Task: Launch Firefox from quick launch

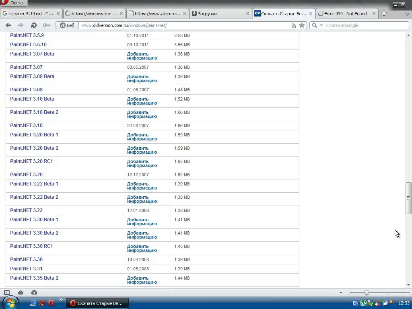Action: 42,303
